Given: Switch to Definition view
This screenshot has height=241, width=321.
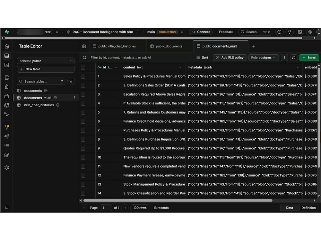Looking at the screenshot, I should coord(308,208).
